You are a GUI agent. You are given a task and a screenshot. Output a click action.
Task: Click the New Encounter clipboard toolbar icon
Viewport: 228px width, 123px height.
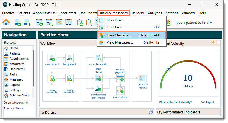pos(80,23)
